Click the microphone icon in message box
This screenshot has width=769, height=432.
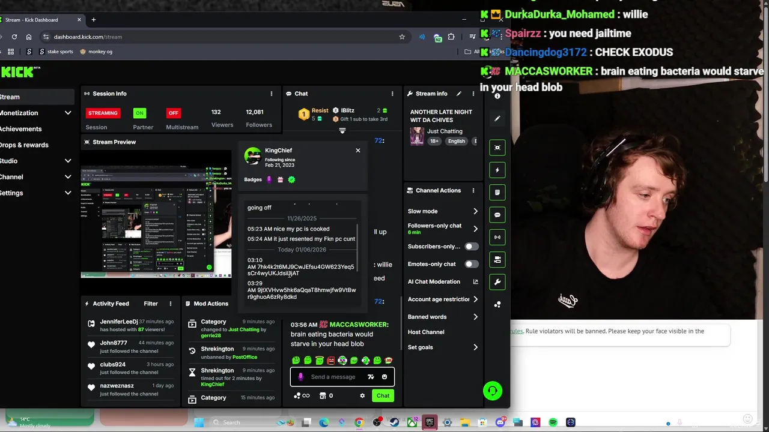(301, 377)
